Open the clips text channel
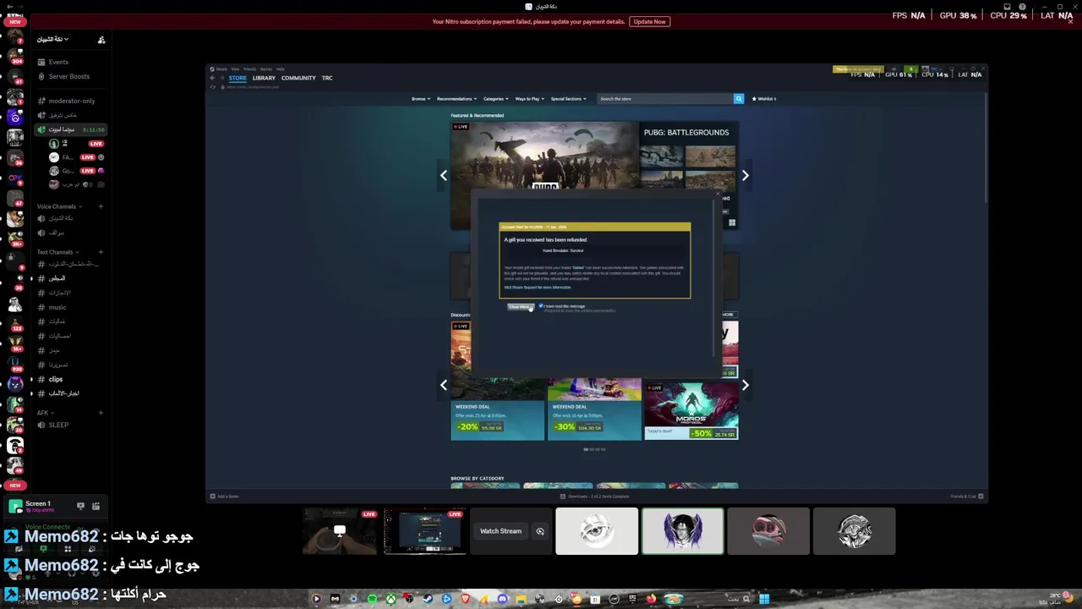The width and height of the screenshot is (1082, 609). pyautogui.click(x=56, y=379)
